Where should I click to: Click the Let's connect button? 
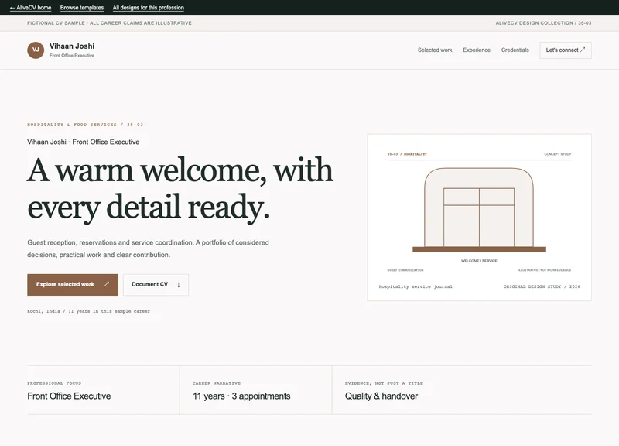pos(566,50)
